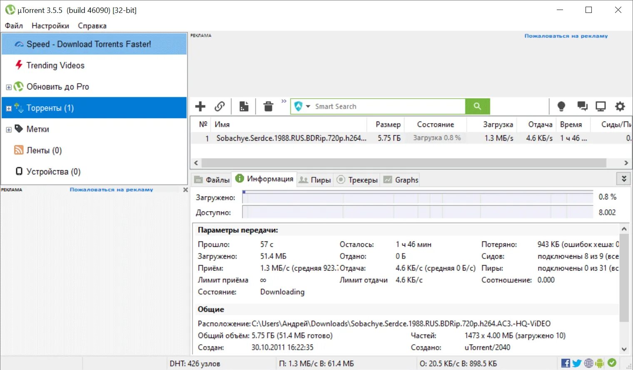The width and height of the screenshot is (633, 370).
Task: Select Speed - Download Torrents Faster item
Action: (94, 44)
